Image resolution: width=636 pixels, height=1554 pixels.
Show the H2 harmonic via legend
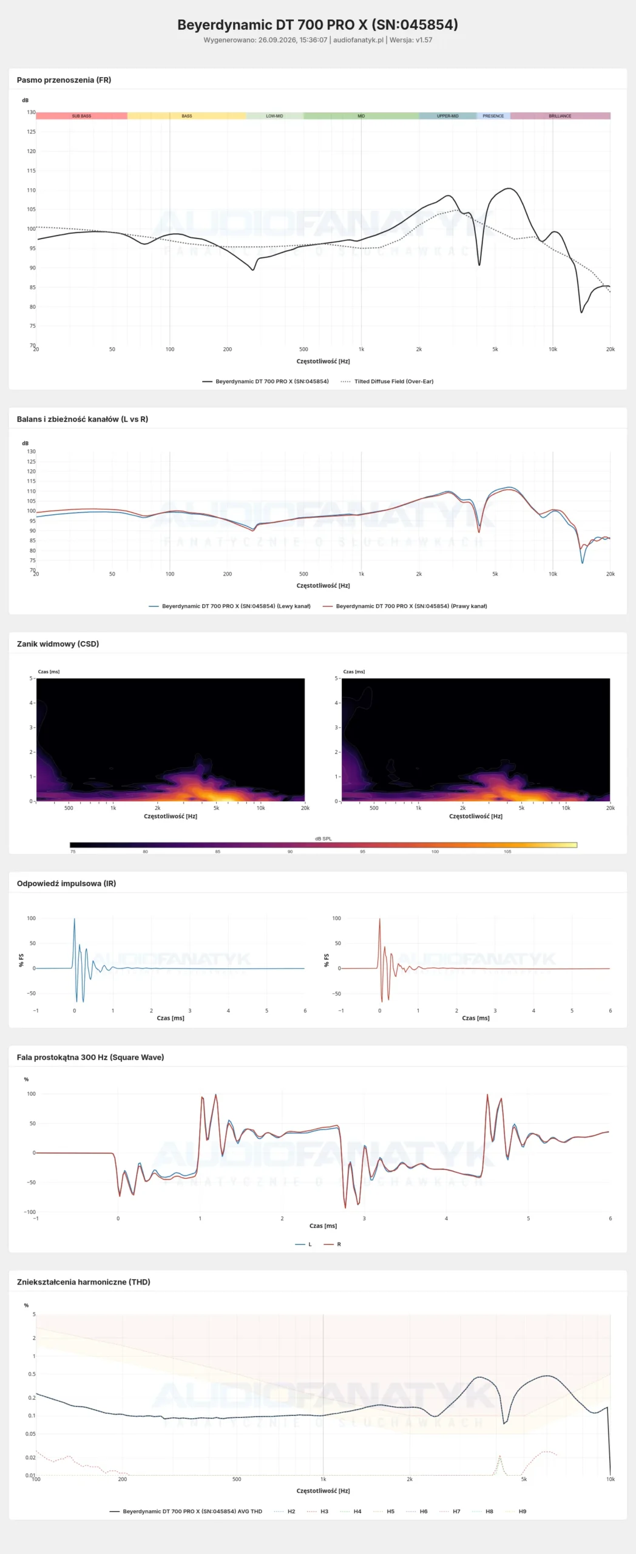point(285,1511)
